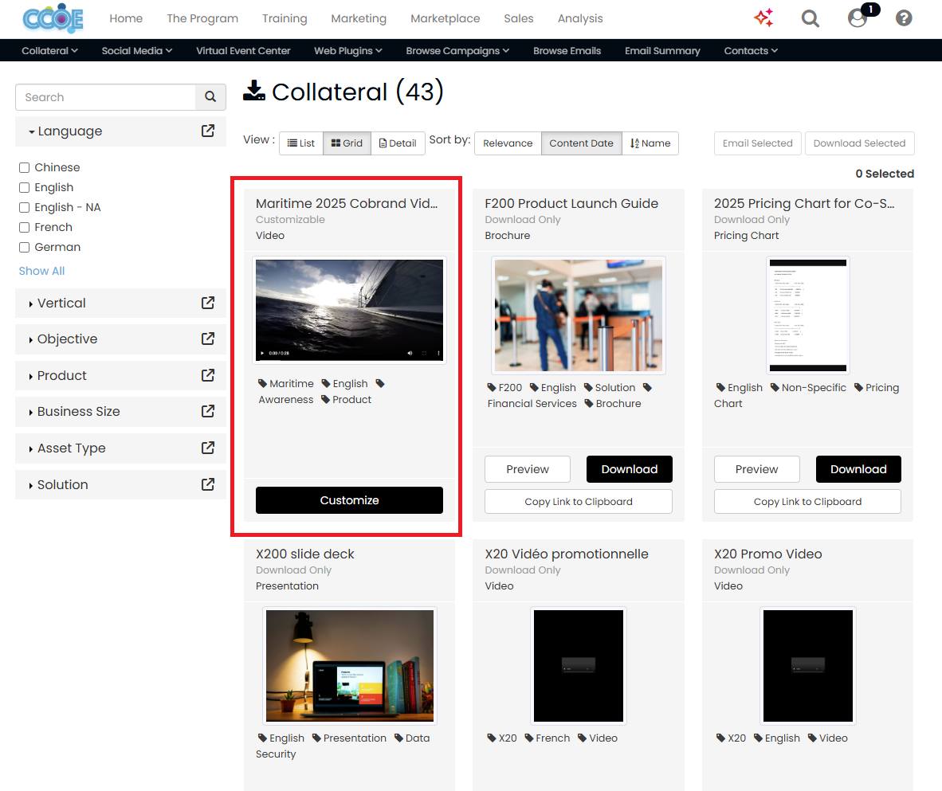Check the French language checkbox
The image size is (942, 791).
click(x=24, y=227)
